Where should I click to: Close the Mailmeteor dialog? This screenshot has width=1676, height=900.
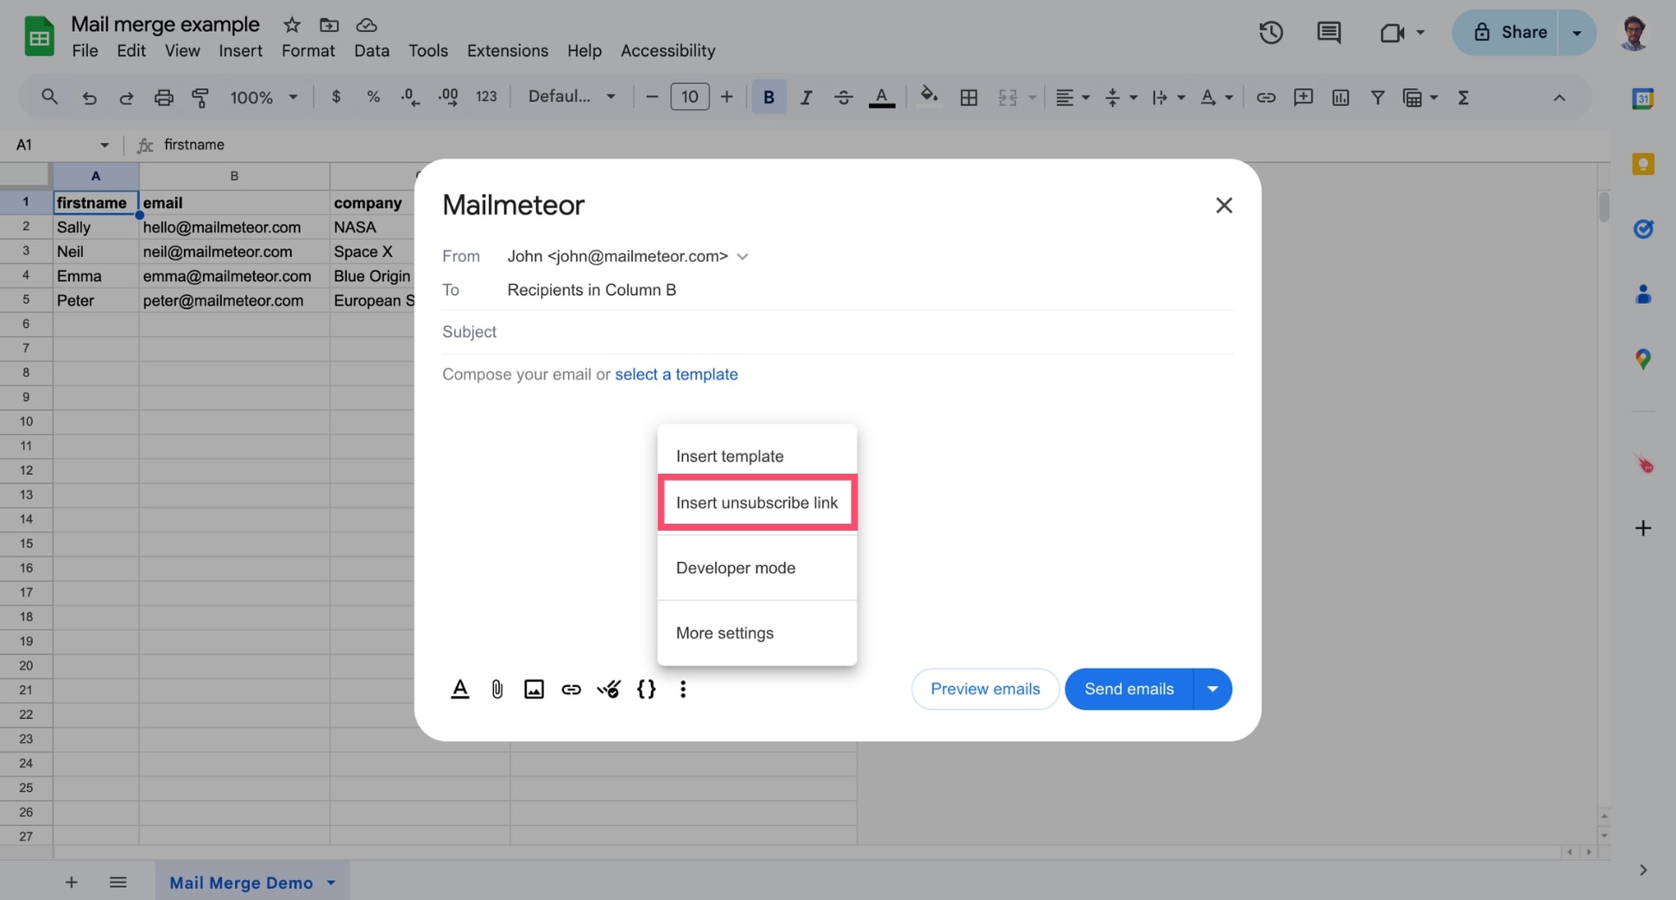pos(1224,205)
